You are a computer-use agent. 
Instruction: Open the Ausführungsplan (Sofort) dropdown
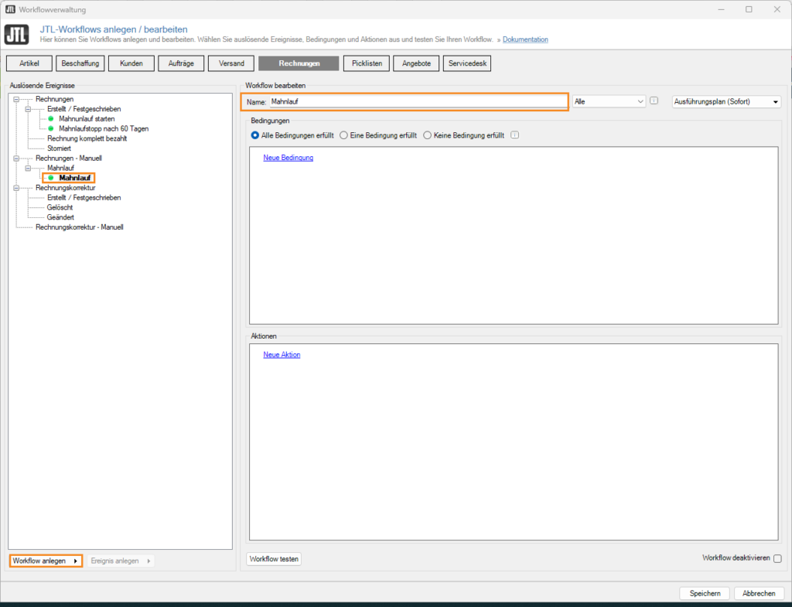pos(725,101)
